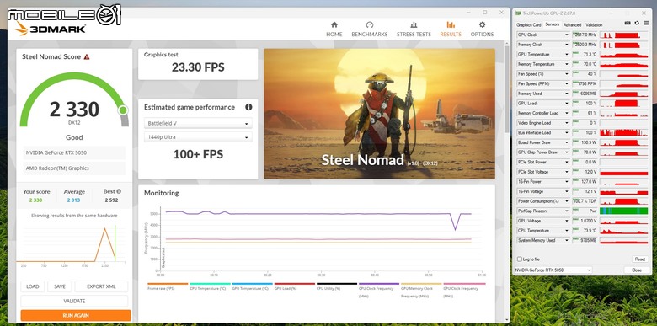Open the Fan Speed (RPM) sensor dropdown arrow
This screenshot has height=326, width=657.
(x=567, y=83)
